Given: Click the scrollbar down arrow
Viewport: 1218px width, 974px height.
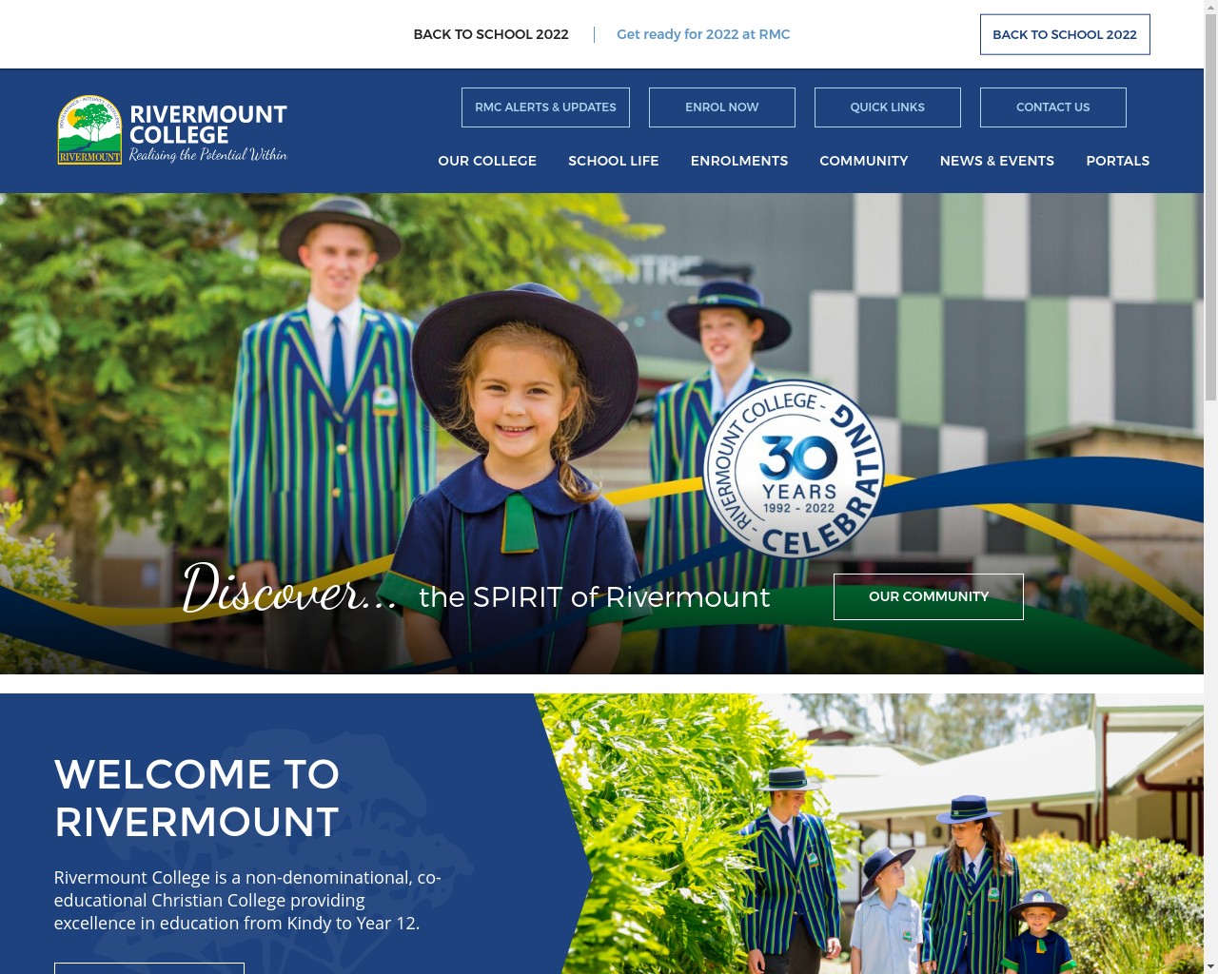Looking at the screenshot, I should pyautogui.click(x=1210, y=965).
